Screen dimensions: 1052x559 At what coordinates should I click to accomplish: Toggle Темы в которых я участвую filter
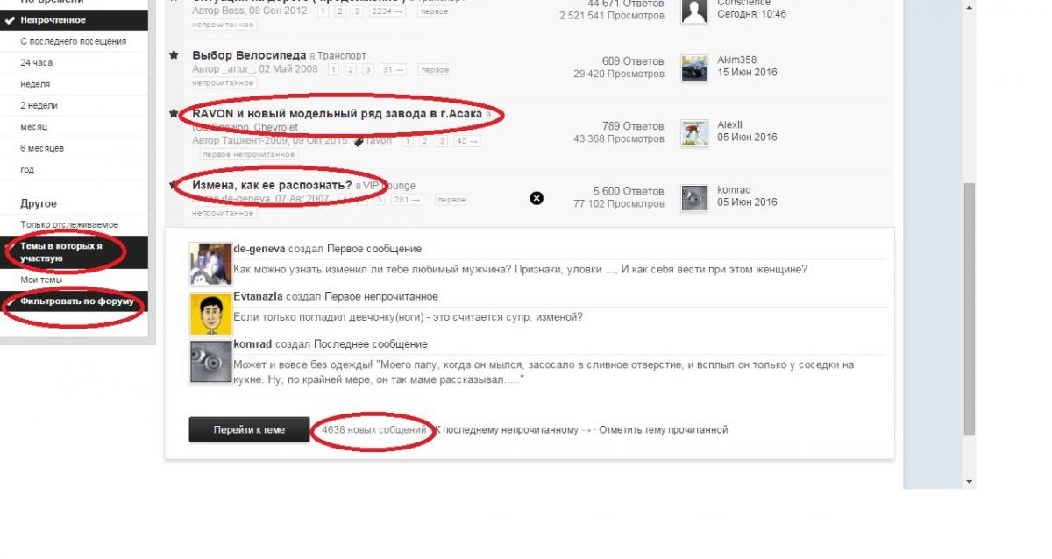(x=74, y=252)
